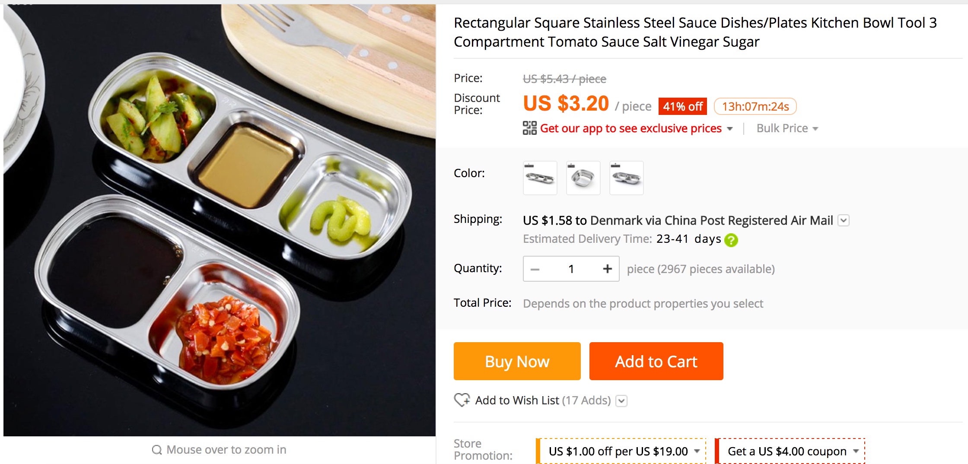The width and height of the screenshot is (968, 464).
Task: Expand the wish list options arrow
Action: [x=621, y=401]
